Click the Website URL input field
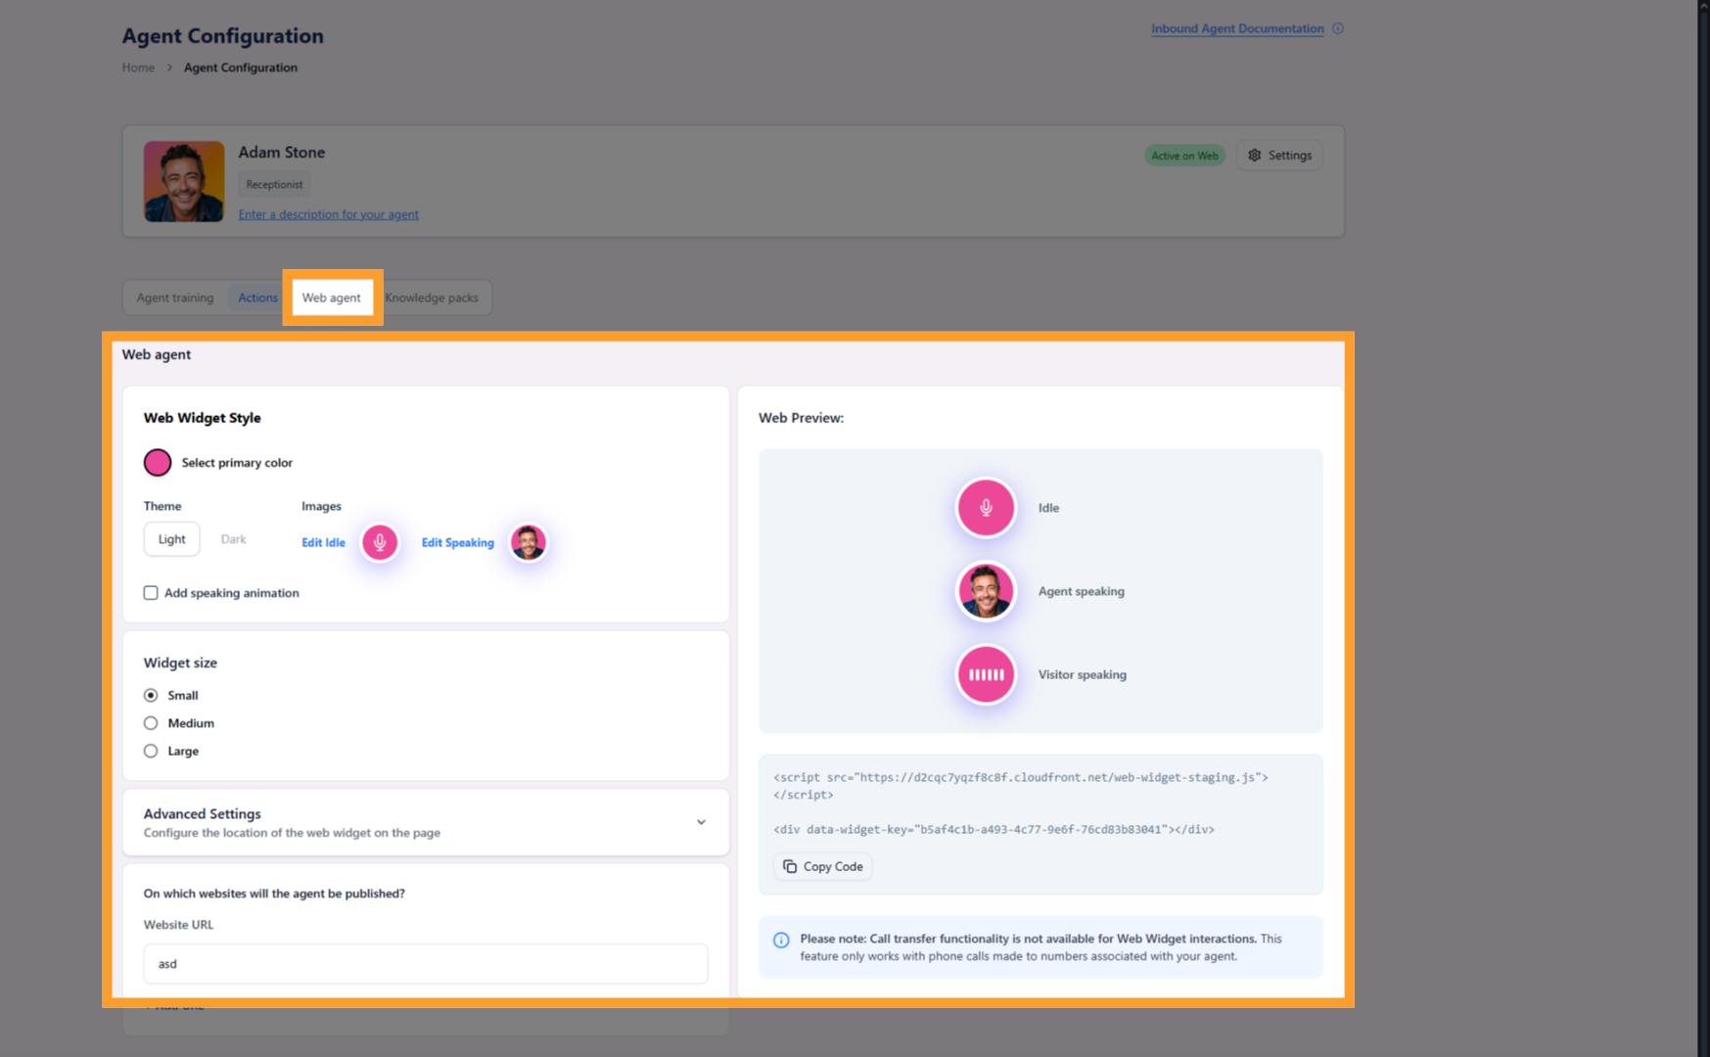This screenshot has height=1057, width=1710. tap(426, 964)
